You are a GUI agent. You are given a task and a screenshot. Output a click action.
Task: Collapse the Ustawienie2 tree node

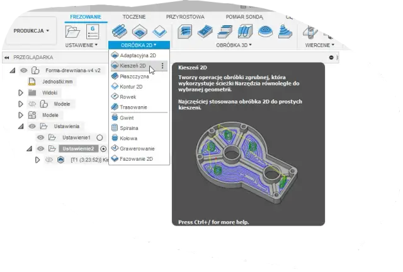[x=30, y=149]
